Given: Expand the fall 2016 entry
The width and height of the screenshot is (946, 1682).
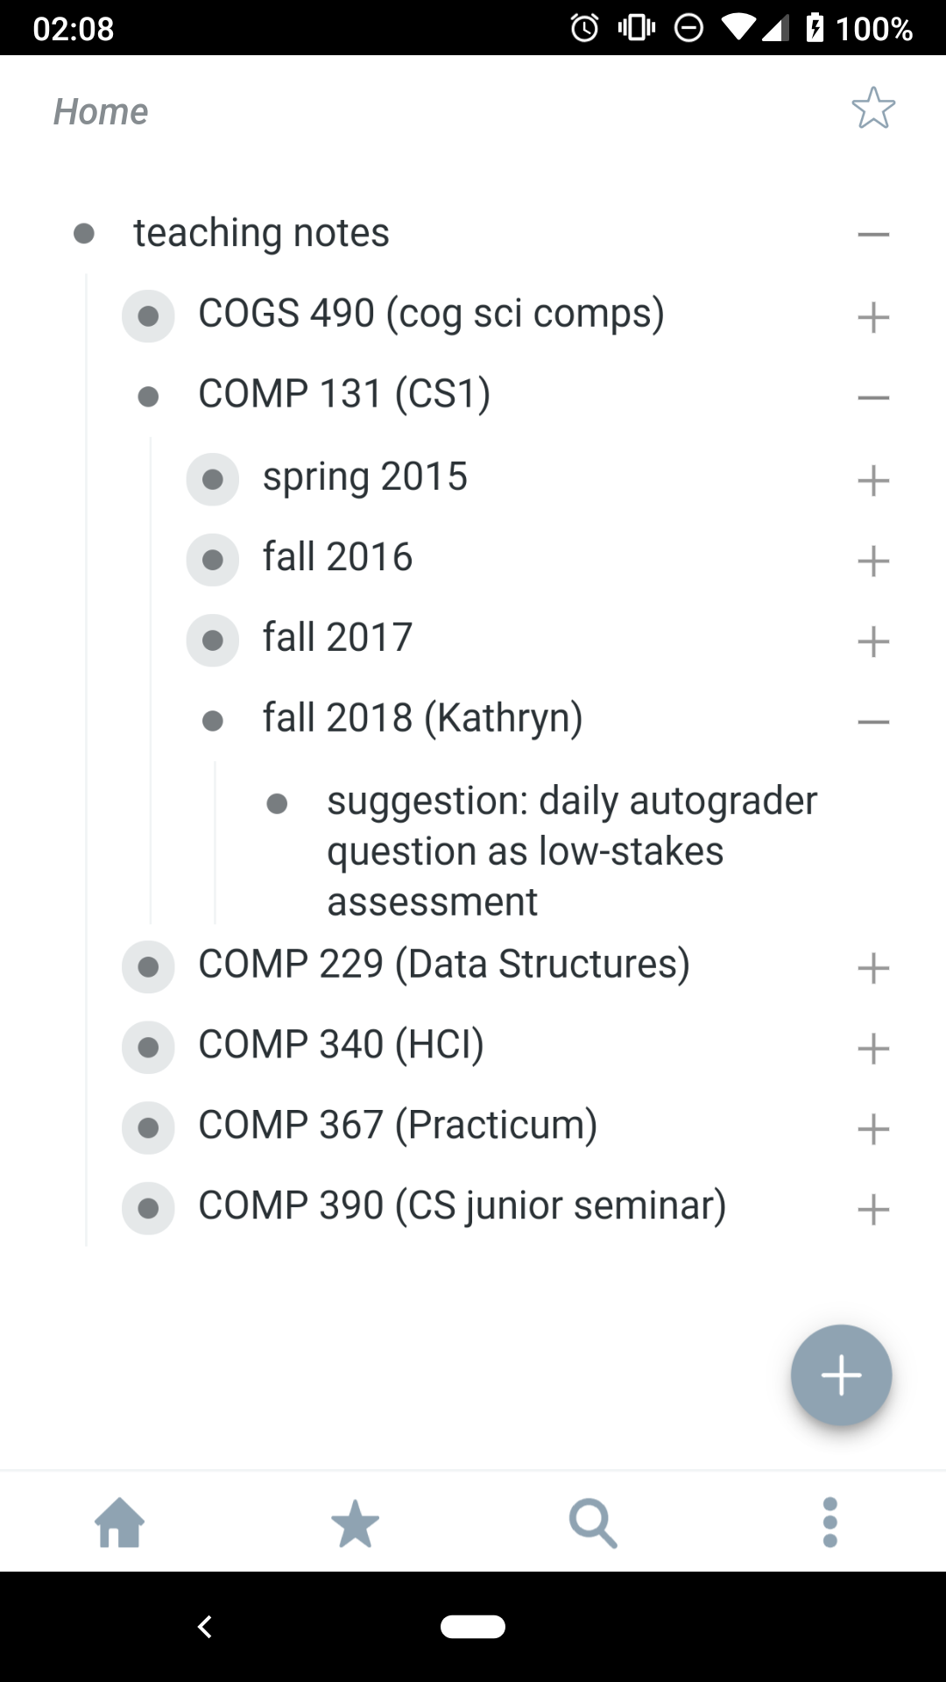Looking at the screenshot, I should 873,561.
